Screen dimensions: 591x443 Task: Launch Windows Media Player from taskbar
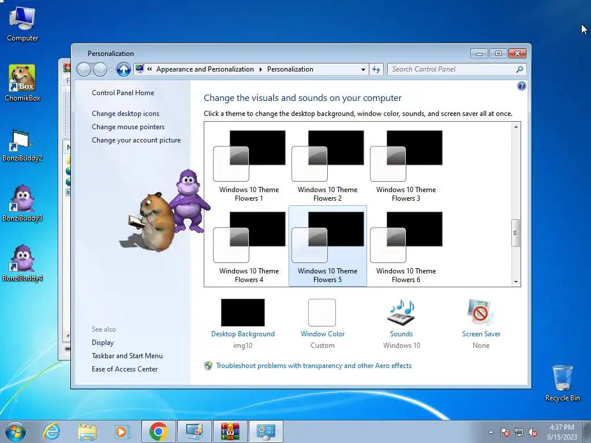pos(122,431)
